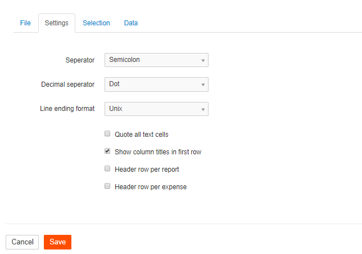This screenshot has height=254, width=362.
Task: Select the Settings tab
Action: click(x=57, y=23)
